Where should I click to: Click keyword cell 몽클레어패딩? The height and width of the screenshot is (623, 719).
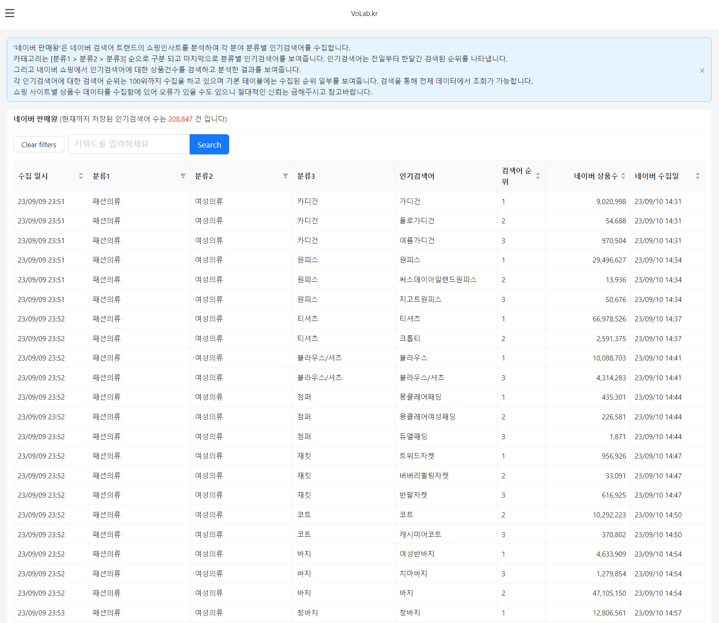click(420, 397)
